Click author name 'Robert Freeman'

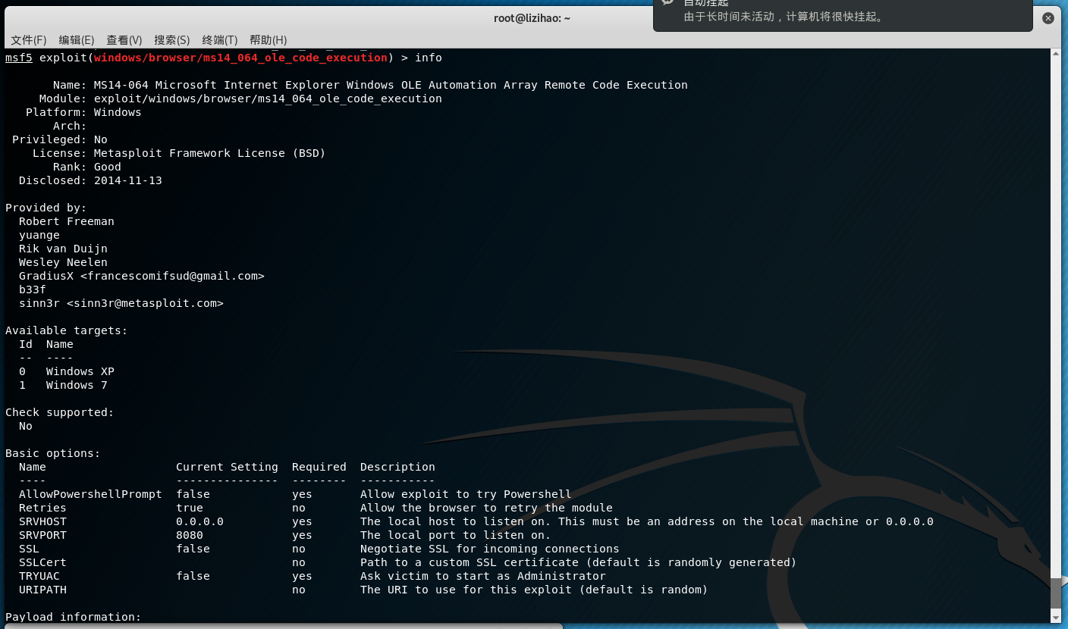point(67,221)
